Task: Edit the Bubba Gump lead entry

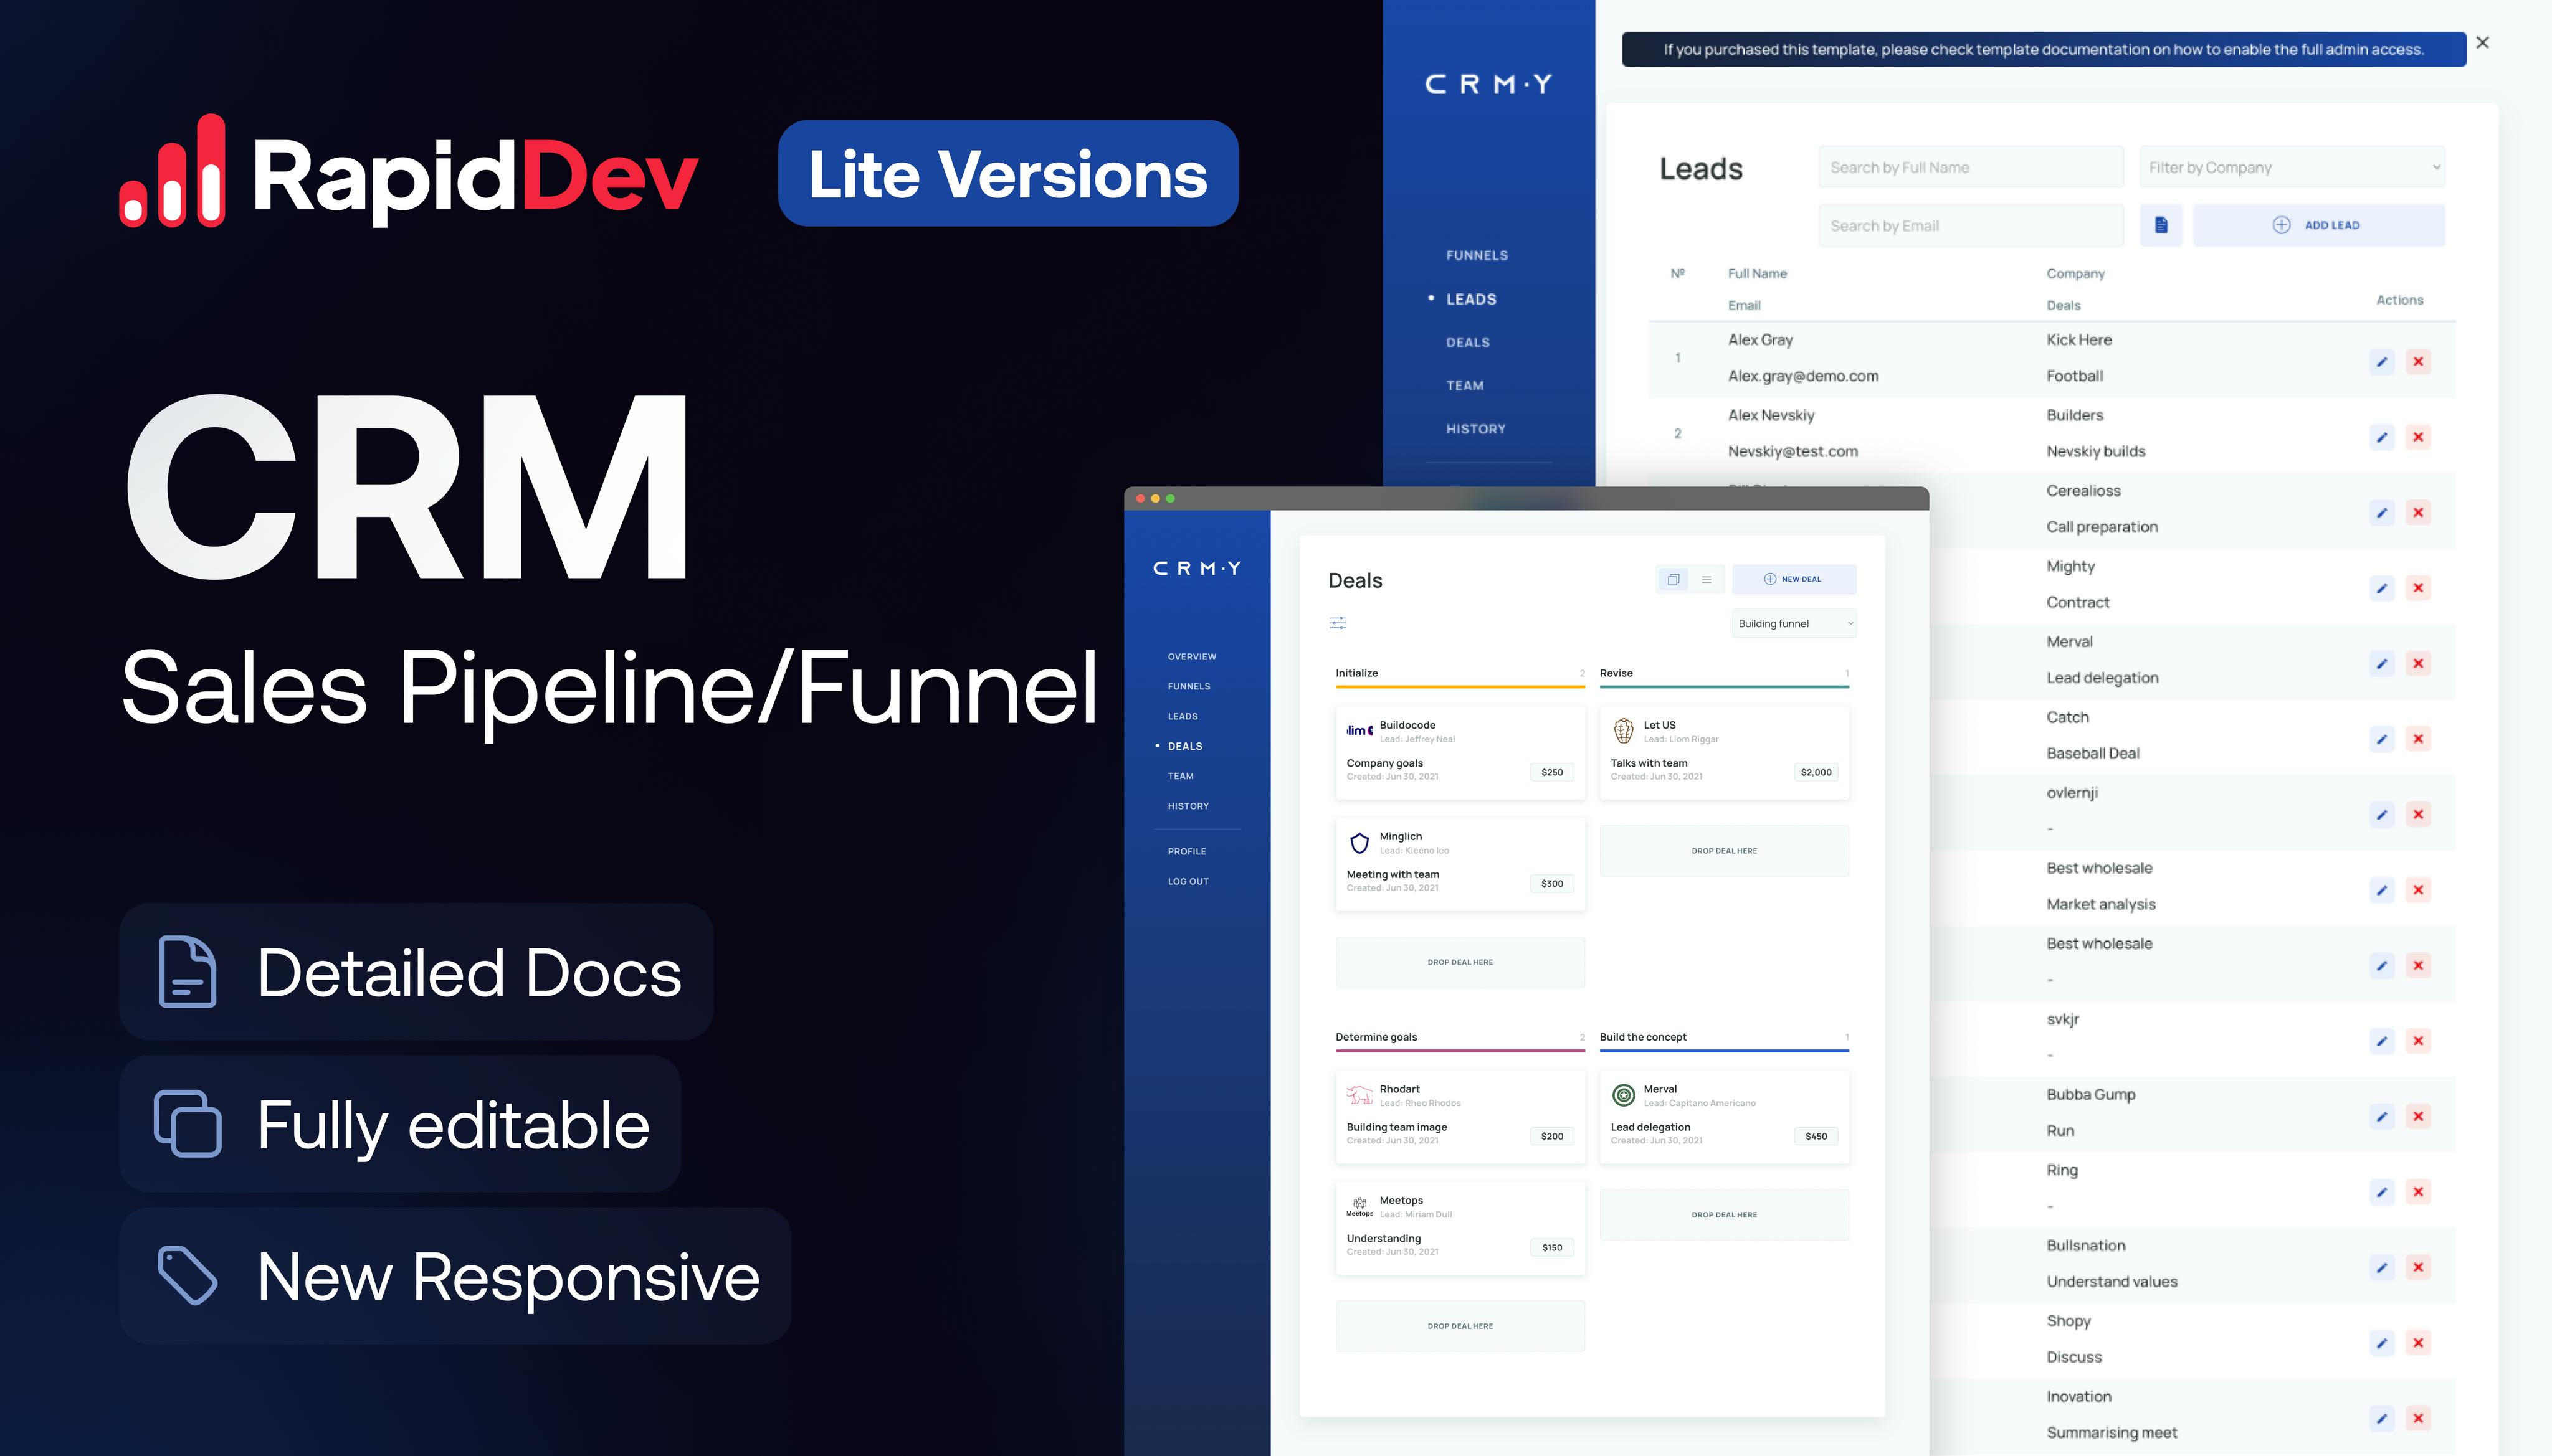Action: (x=2382, y=1116)
